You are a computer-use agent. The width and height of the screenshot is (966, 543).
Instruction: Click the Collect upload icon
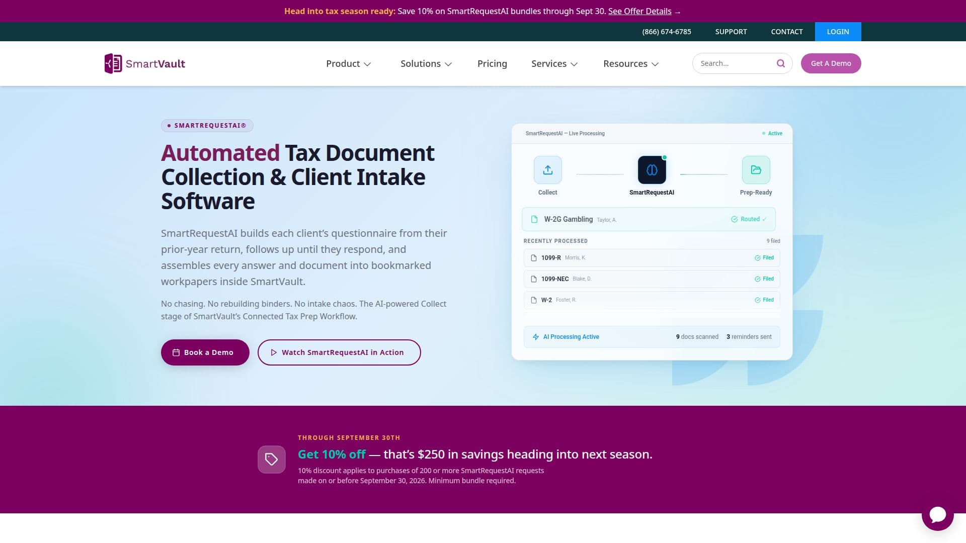coord(547,170)
